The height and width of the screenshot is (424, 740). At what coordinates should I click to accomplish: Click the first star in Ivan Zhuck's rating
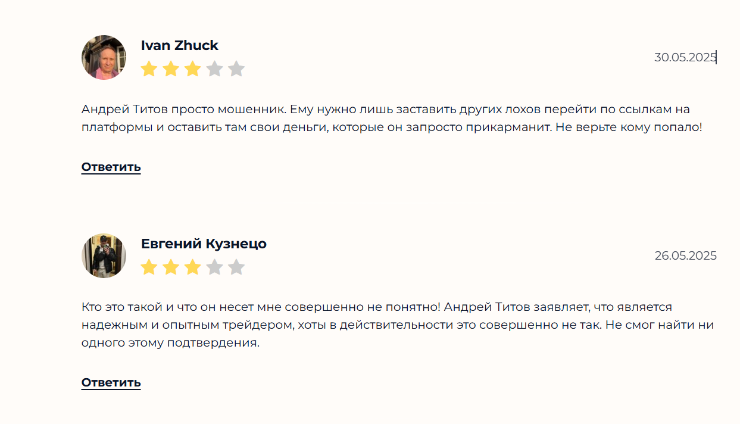149,69
